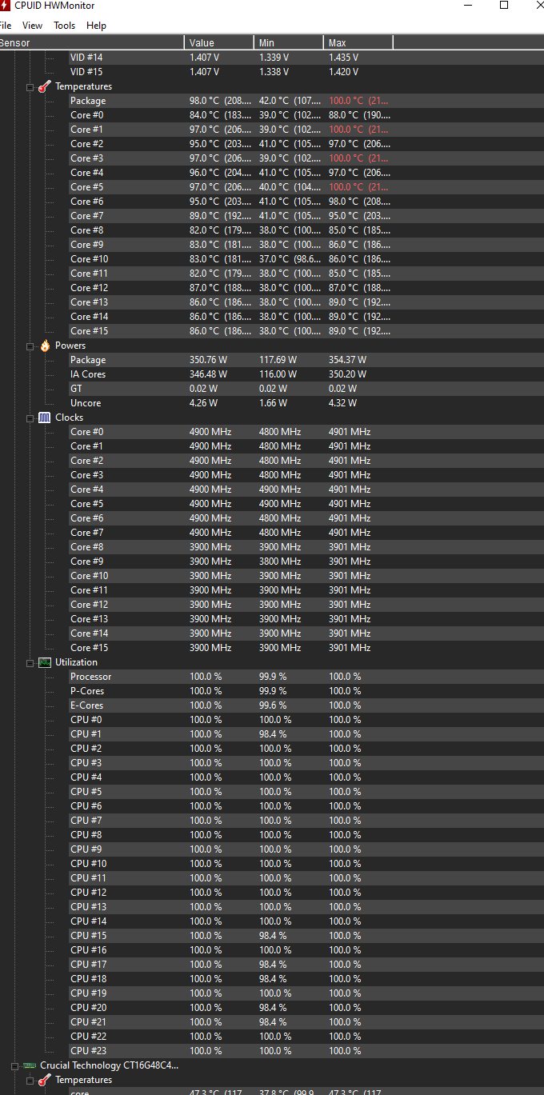The height and width of the screenshot is (1095, 544).
Task: Collapse the Utilization group
Action: pyautogui.click(x=30, y=663)
